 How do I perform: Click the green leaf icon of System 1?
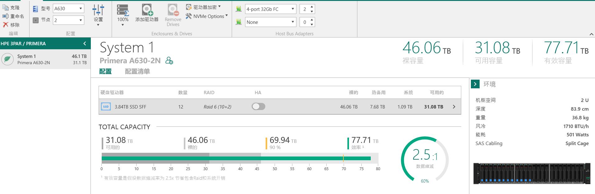[x=8, y=59]
